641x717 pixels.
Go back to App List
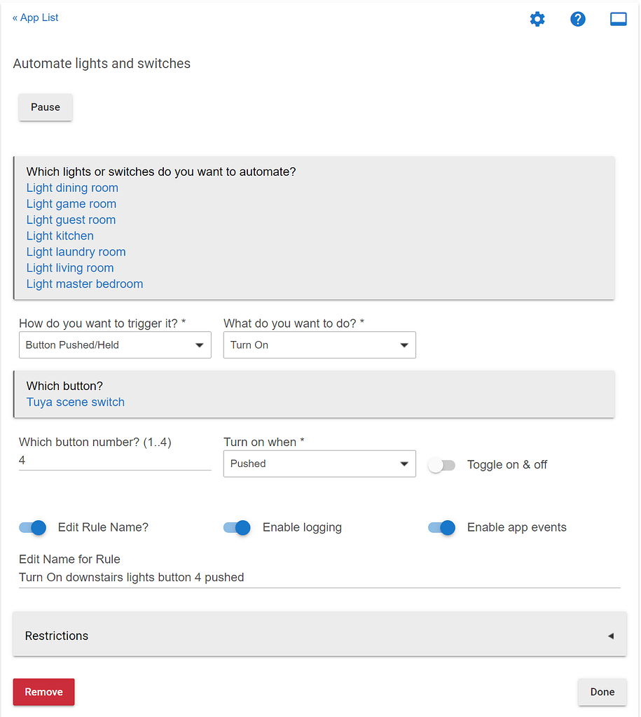[36, 18]
